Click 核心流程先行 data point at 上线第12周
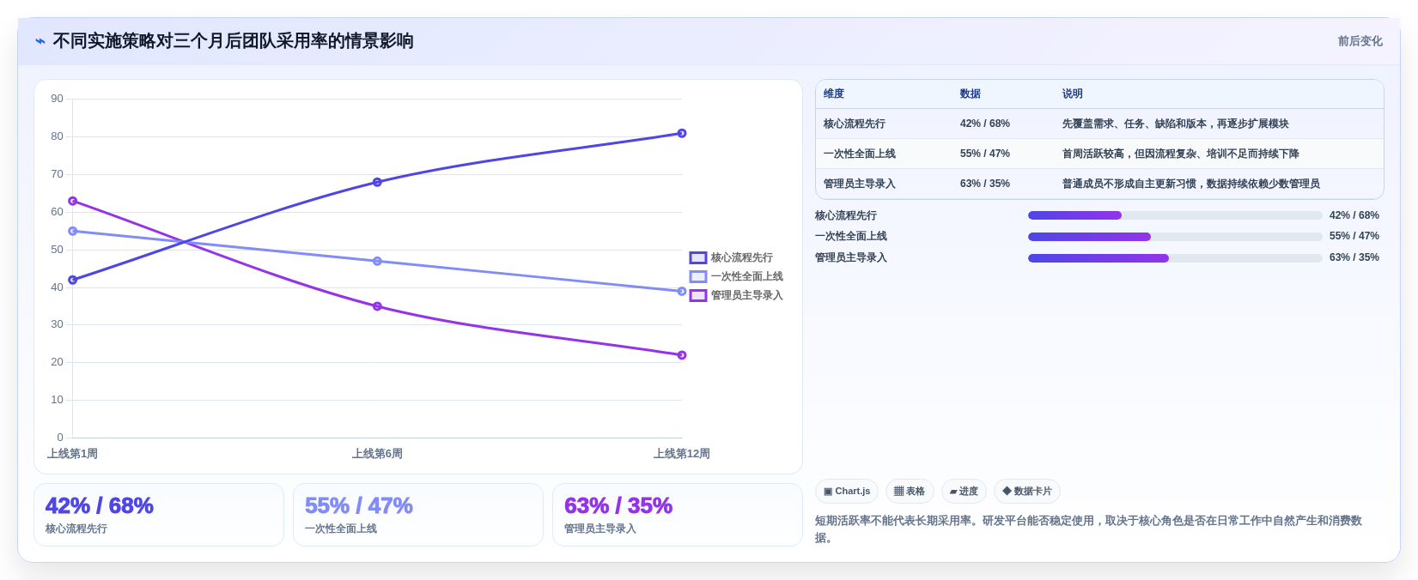Image resolution: width=1418 pixels, height=580 pixels. tap(682, 133)
